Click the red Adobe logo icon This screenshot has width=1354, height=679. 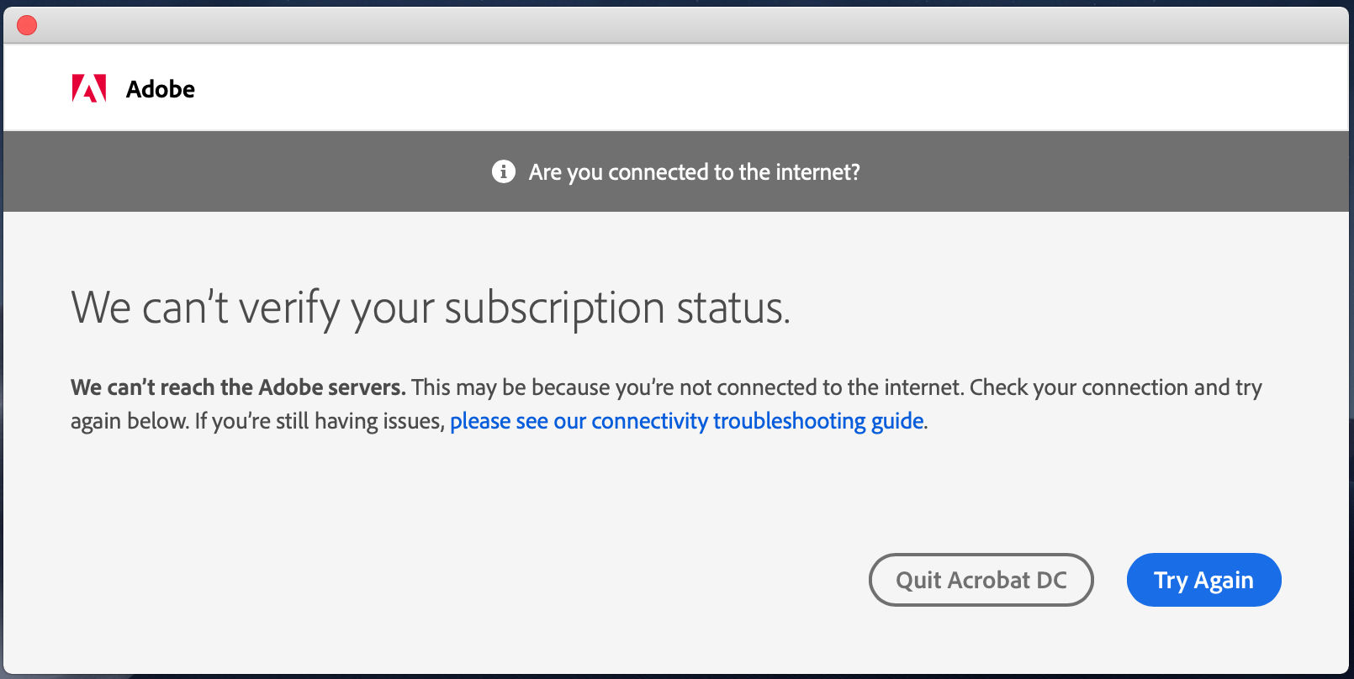[x=89, y=88]
